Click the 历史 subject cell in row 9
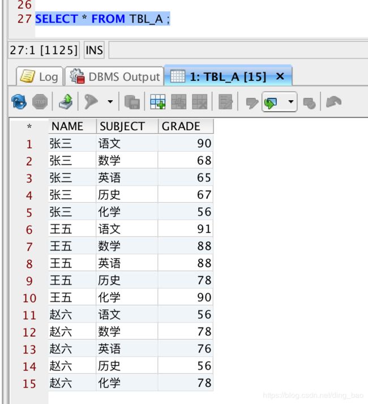 pos(127,280)
